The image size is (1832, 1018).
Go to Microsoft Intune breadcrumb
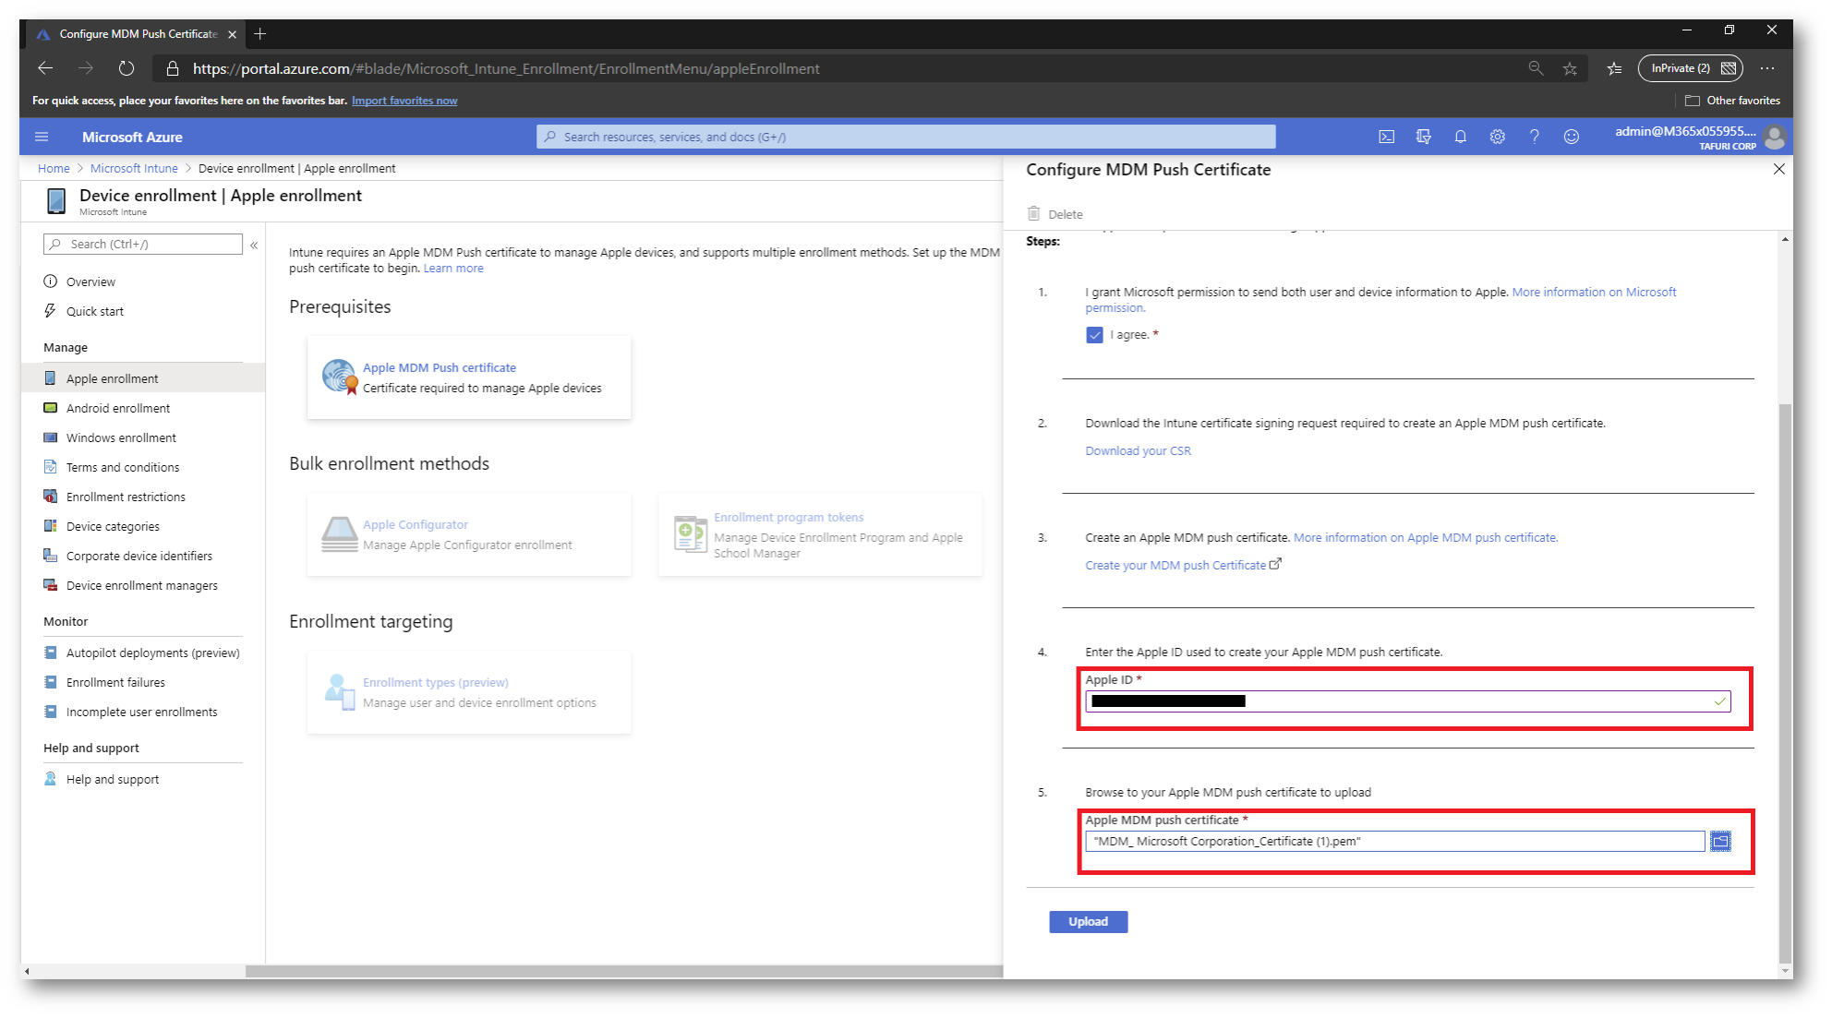134,168
